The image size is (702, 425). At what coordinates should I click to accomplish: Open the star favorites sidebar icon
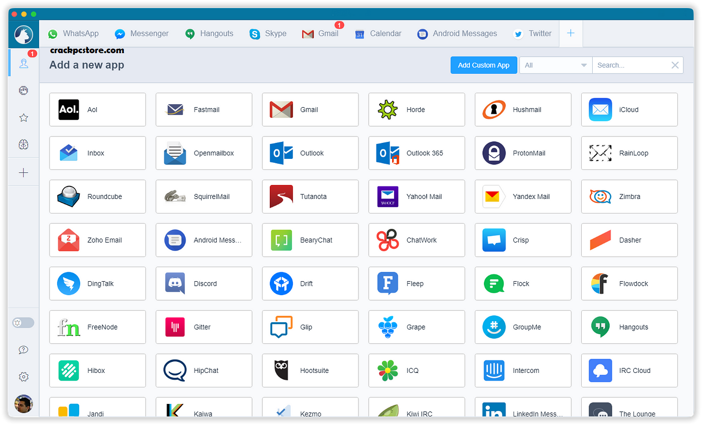24,118
